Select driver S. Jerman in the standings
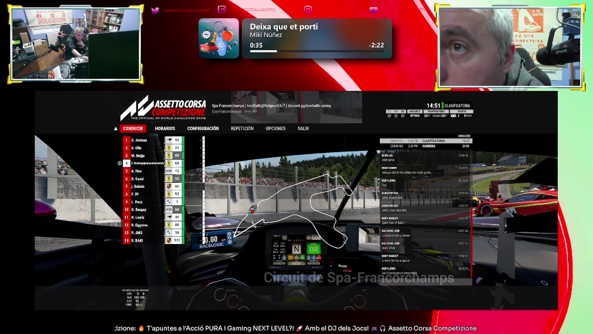The width and height of the screenshot is (593, 334). pos(139,140)
